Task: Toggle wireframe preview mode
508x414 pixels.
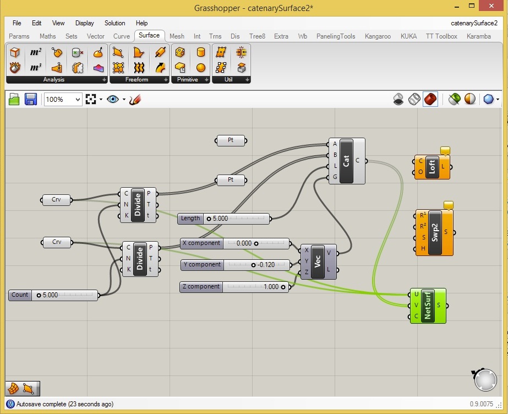Action: (x=414, y=100)
